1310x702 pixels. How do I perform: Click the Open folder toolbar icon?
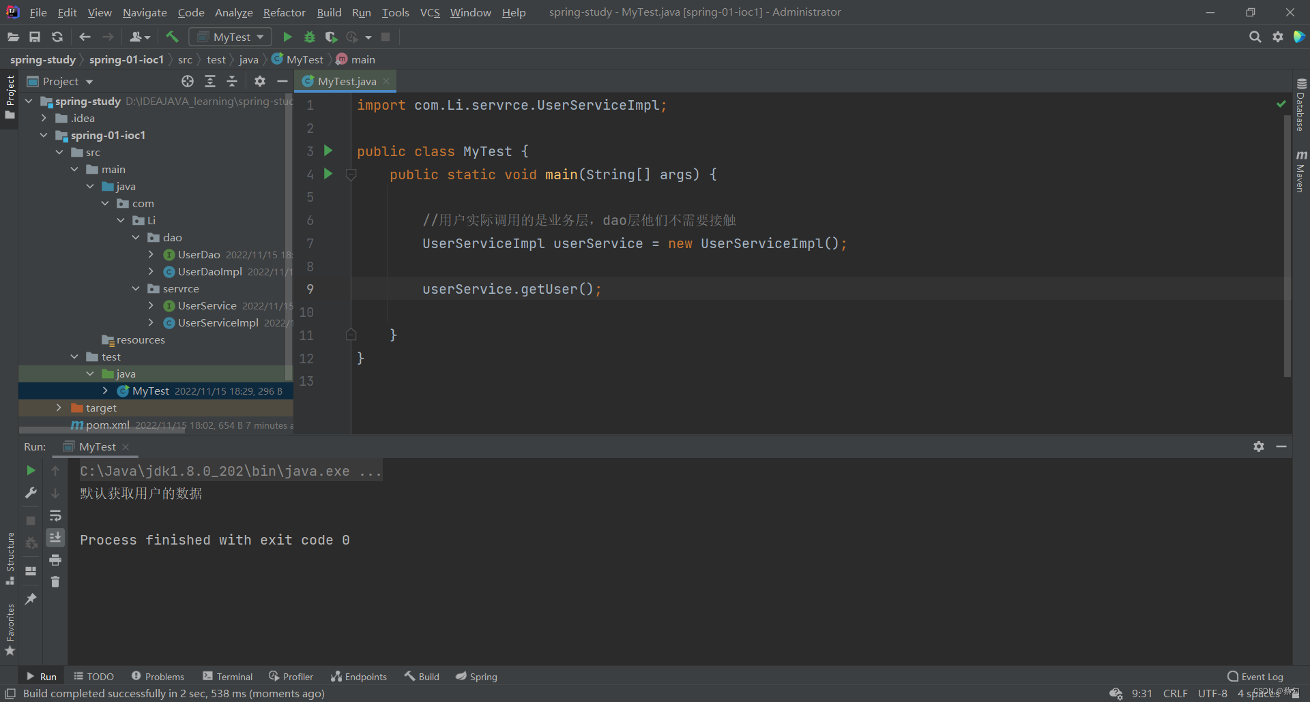click(13, 37)
